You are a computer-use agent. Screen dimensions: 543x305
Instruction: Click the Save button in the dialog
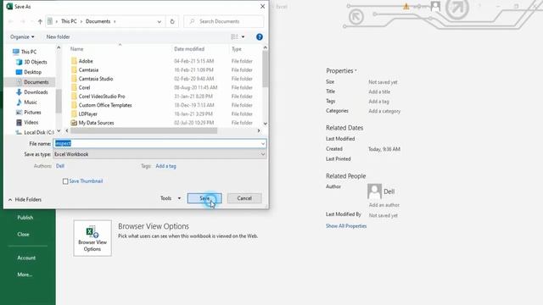click(204, 198)
